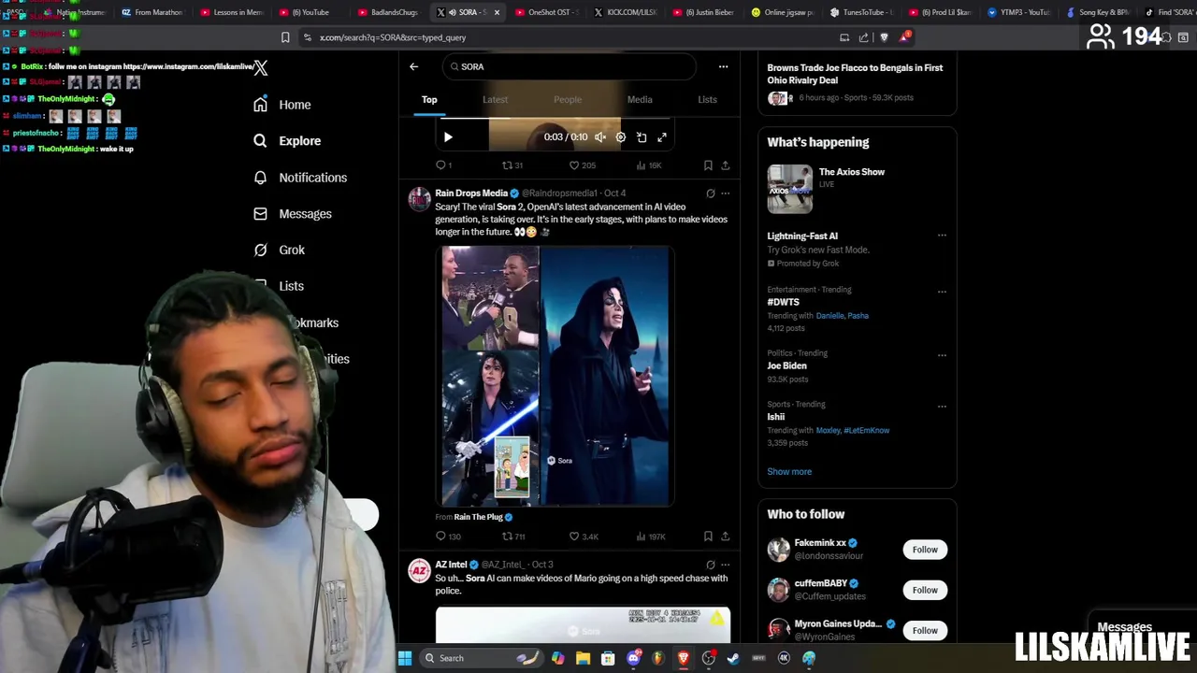Click the X logo in the sidebar

pos(261,67)
